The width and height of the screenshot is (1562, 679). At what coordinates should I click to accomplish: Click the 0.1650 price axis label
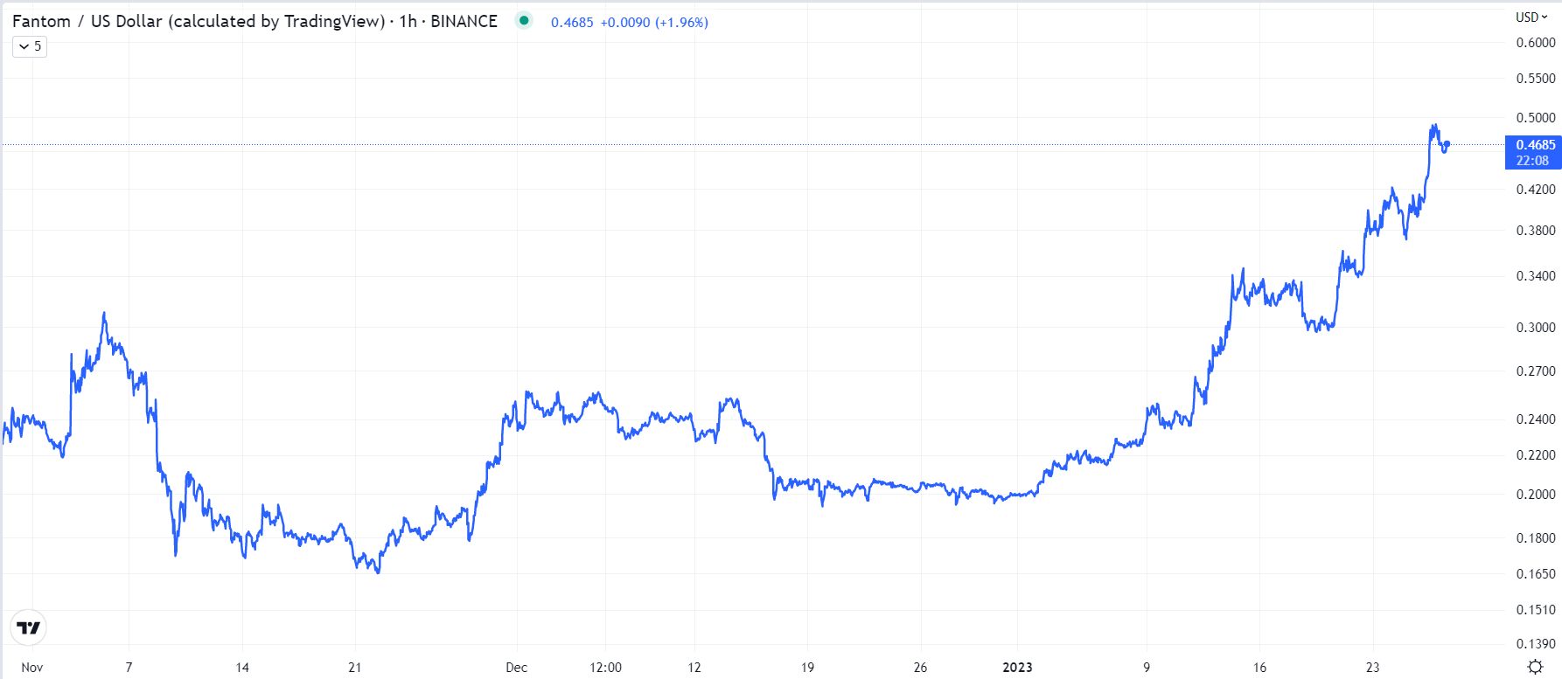[x=1536, y=574]
